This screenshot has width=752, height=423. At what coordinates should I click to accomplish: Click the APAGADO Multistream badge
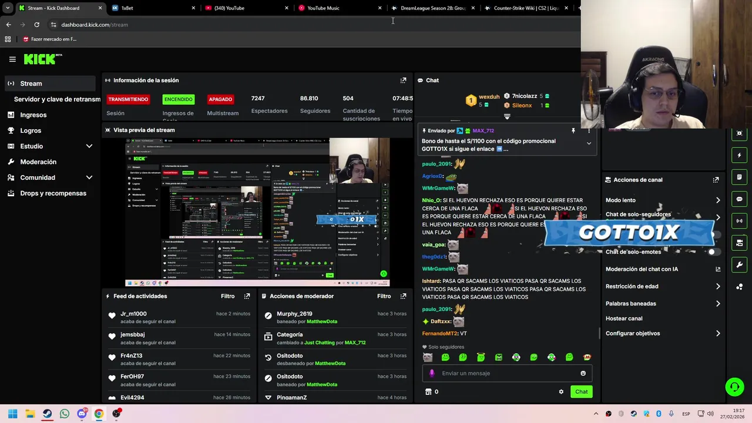pos(220,99)
